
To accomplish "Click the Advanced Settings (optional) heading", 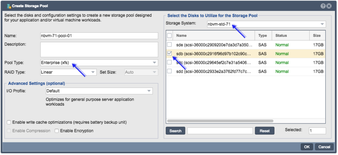I will tap(36, 83).
